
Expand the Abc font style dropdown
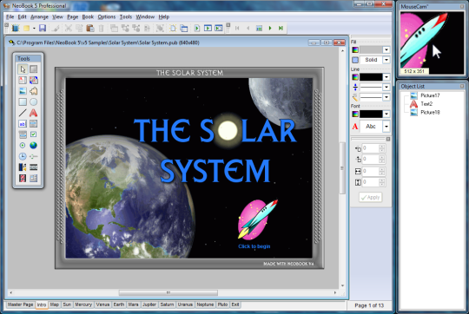(386, 127)
